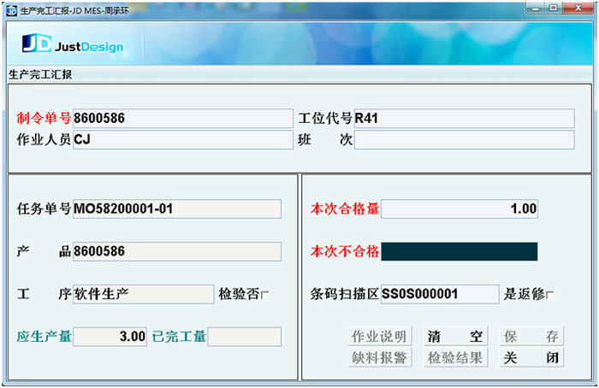Click the JustDesign logo in the banner

(x=73, y=46)
